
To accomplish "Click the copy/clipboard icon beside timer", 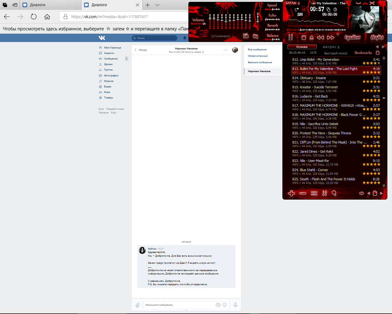I will (x=328, y=10).
